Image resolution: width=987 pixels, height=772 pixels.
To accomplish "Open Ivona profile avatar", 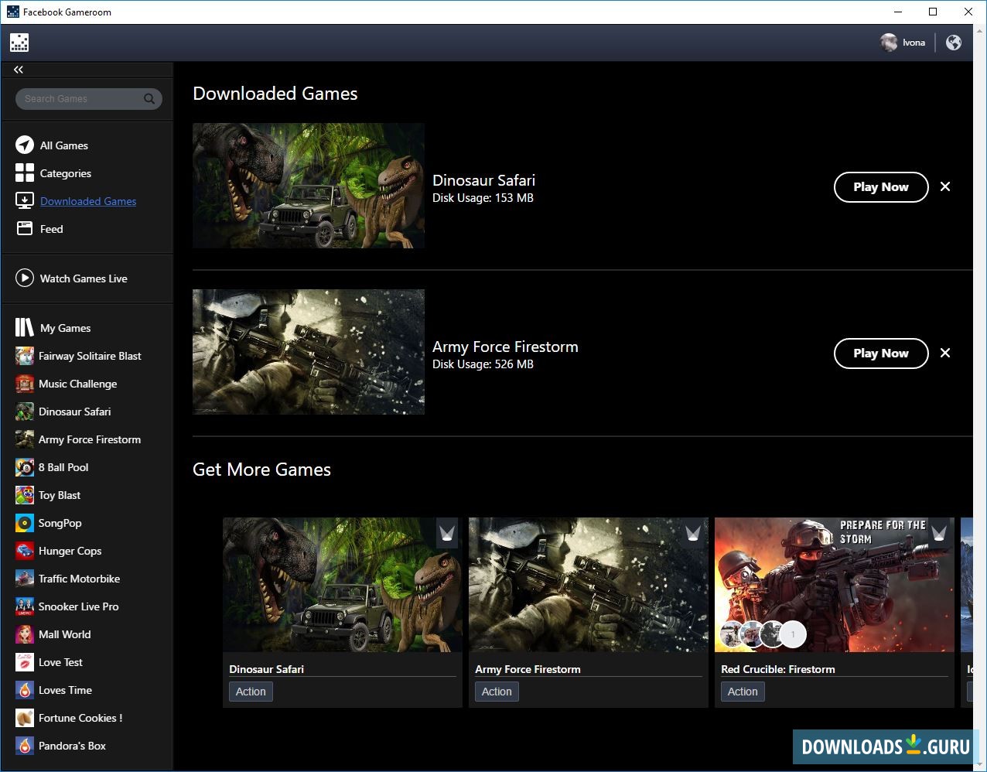I will coord(889,43).
